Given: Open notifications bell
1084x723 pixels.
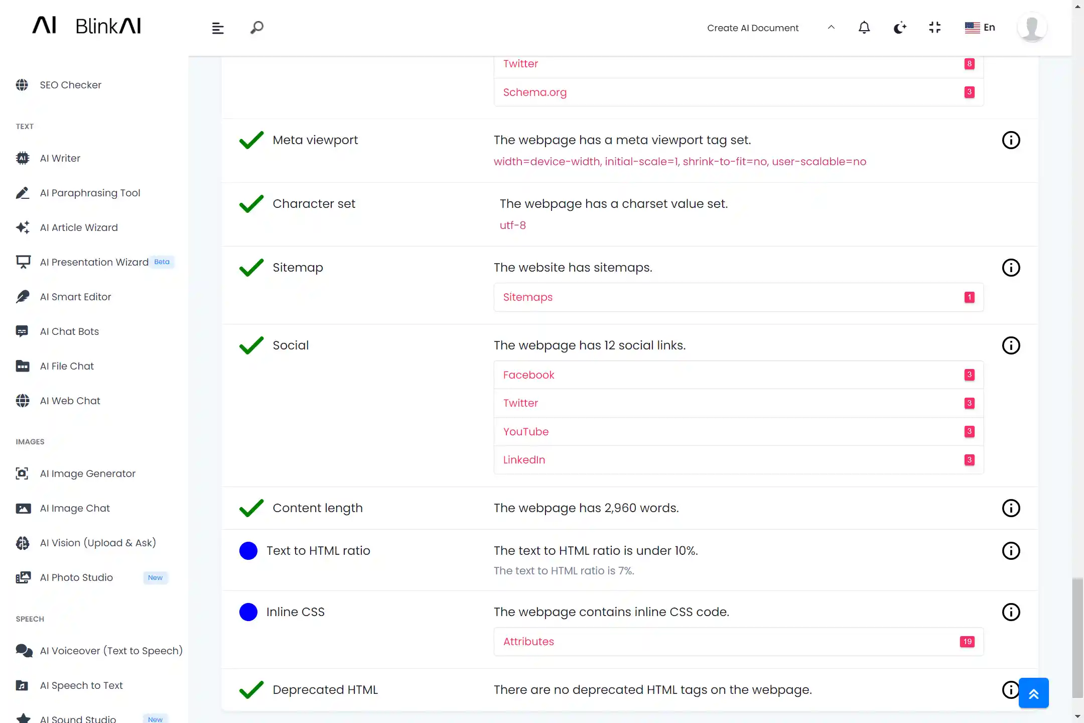Looking at the screenshot, I should (x=864, y=28).
